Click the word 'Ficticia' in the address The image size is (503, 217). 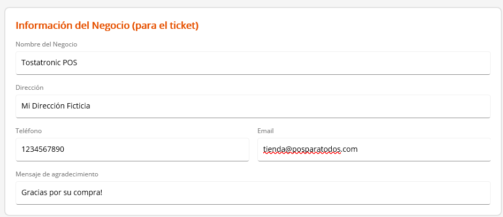pos(77,106)
